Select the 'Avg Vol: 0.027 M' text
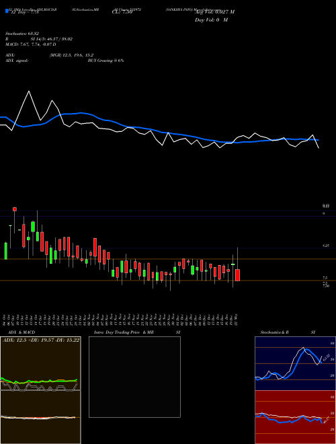The height and width of the screenshot is (444, 336). click(x=214, y=12)
